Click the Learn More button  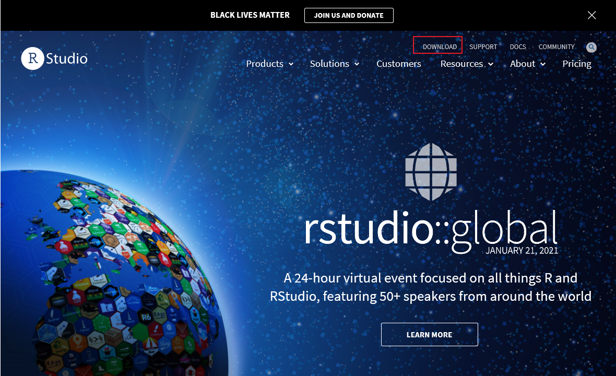pos(430,335)
